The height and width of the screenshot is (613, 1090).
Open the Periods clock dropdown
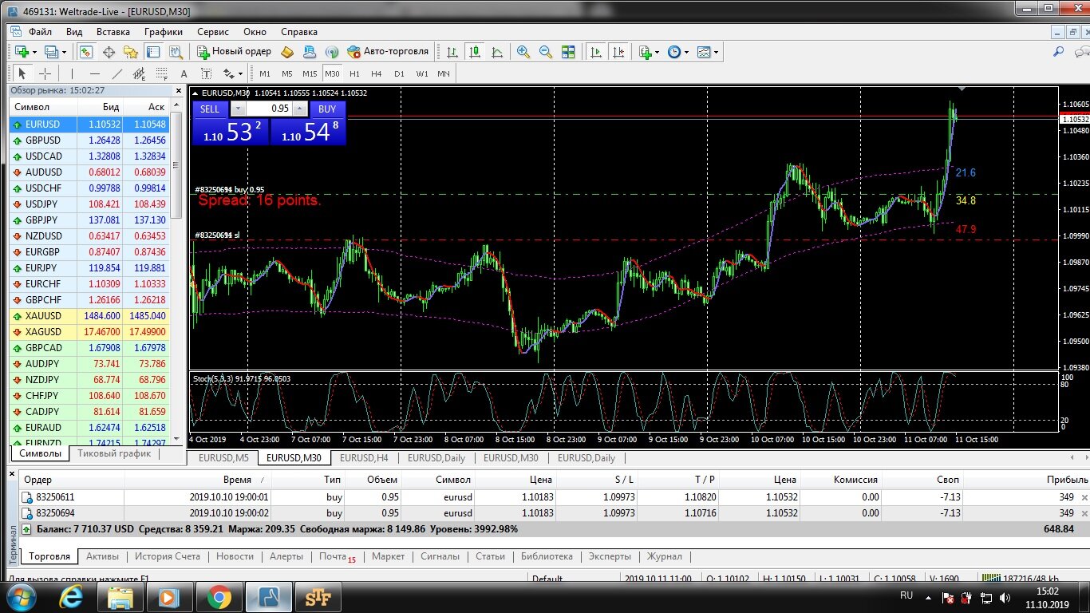(678, 52)
